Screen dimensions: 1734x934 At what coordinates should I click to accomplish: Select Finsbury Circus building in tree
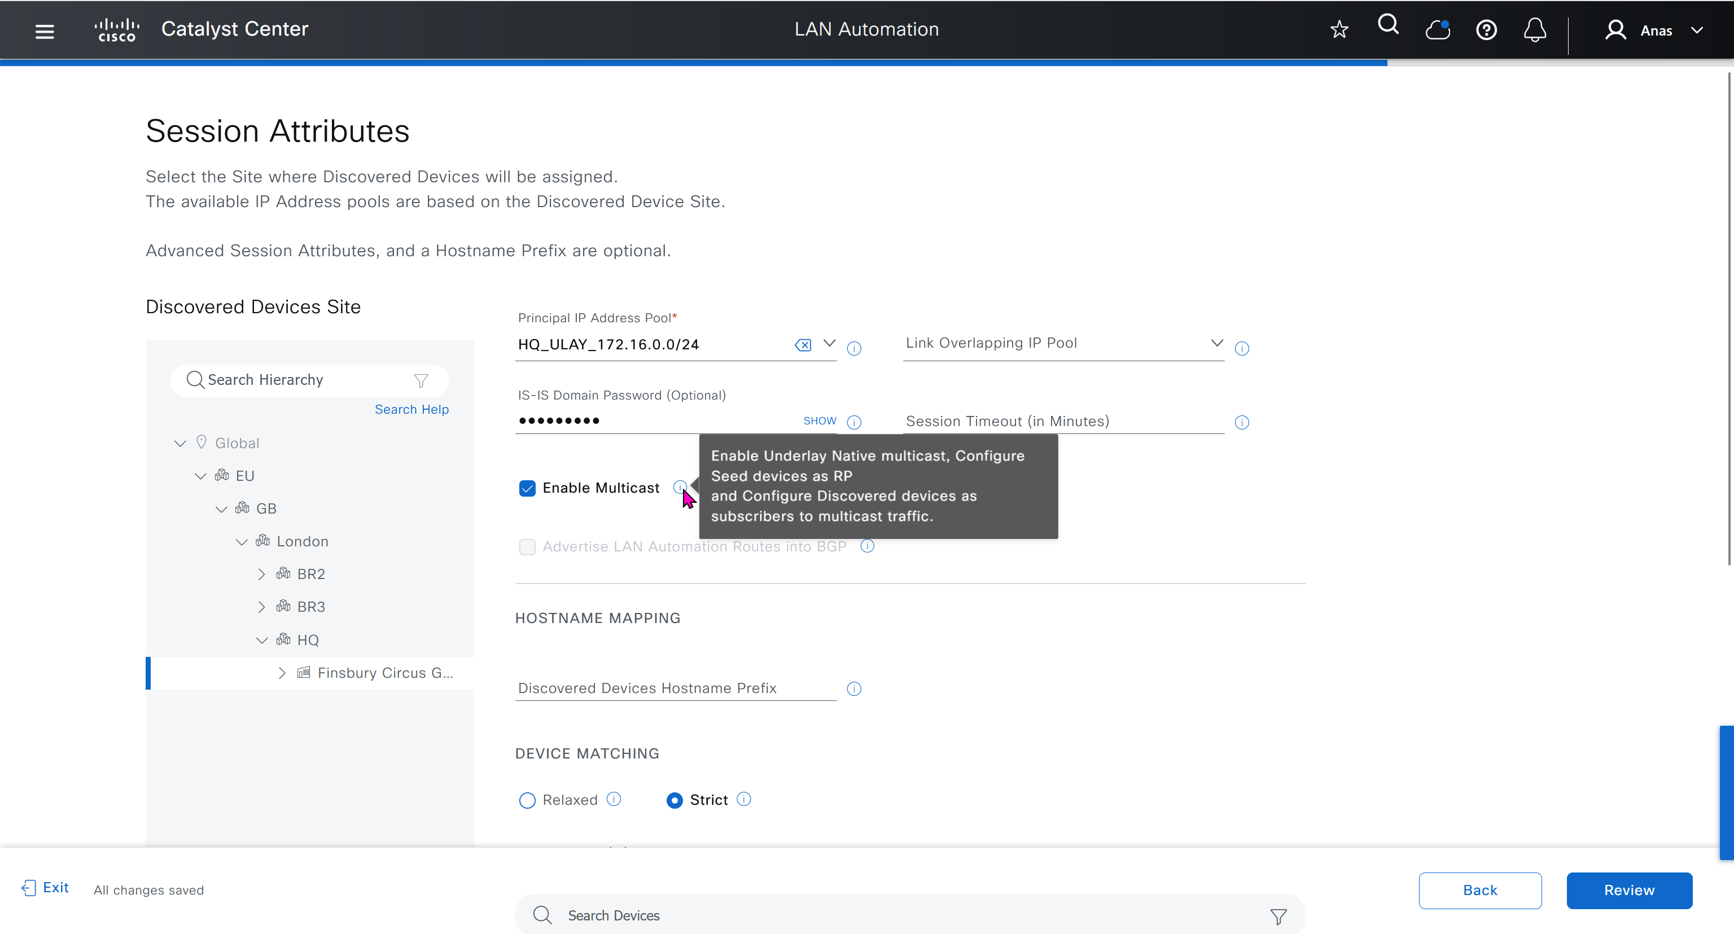pyautogui.click(x=384, y=673)
